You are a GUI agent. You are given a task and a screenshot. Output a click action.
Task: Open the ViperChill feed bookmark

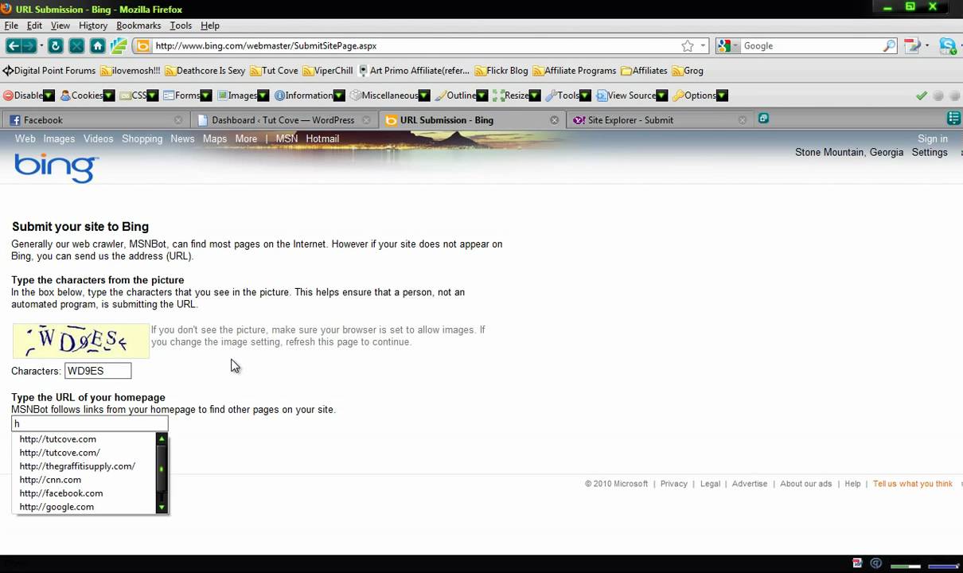[327, 71]
